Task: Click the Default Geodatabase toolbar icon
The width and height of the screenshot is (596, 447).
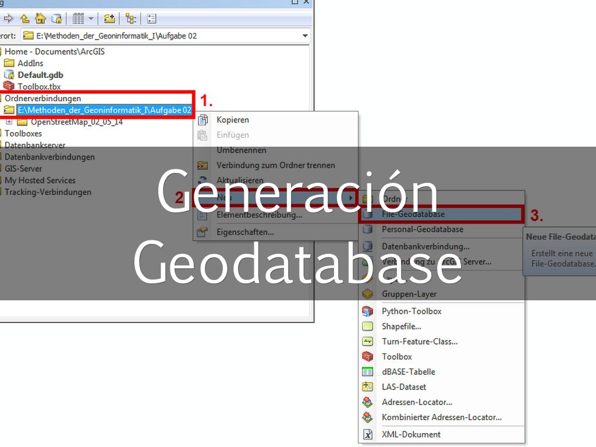Action: point(56,18)
